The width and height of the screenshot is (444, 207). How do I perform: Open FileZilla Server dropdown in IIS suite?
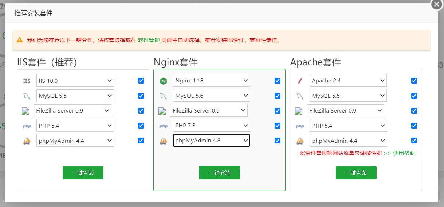point(72,111)
